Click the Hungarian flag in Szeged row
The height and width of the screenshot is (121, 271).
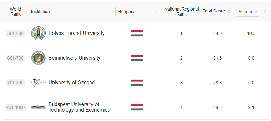pos(137,83)
